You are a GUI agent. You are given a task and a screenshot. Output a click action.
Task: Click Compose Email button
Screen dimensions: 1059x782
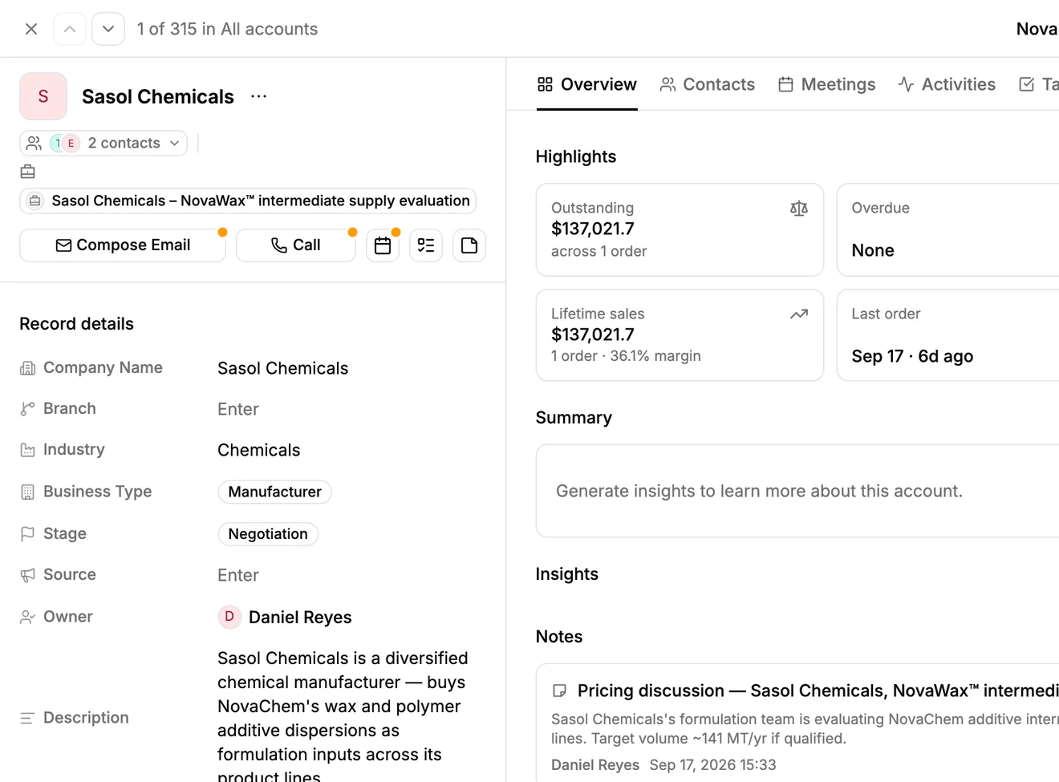(x=123, y=245)
